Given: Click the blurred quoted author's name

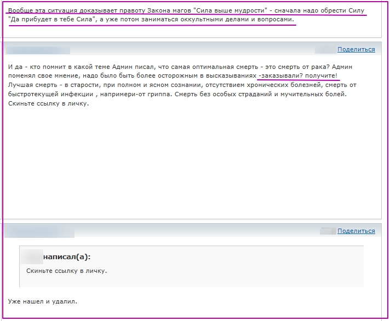Looking at the screenshot, I should coord(34,256).
